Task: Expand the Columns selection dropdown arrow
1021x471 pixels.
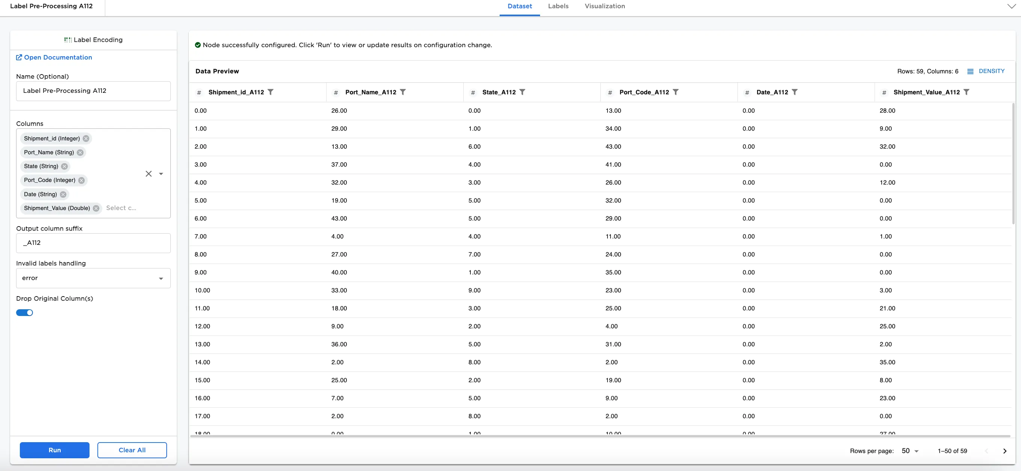Action: coord(161,173)
